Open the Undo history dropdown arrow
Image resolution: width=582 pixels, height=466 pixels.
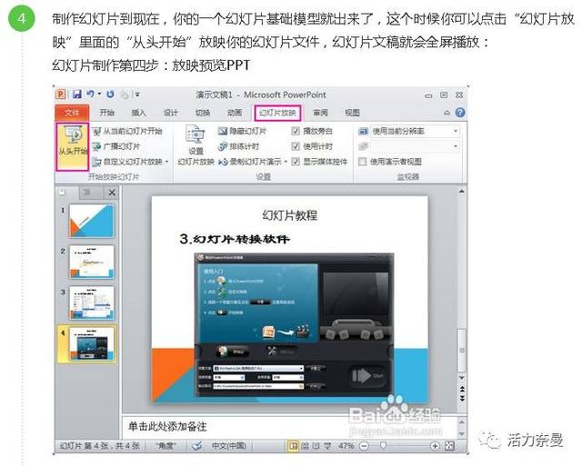[99, 94]
